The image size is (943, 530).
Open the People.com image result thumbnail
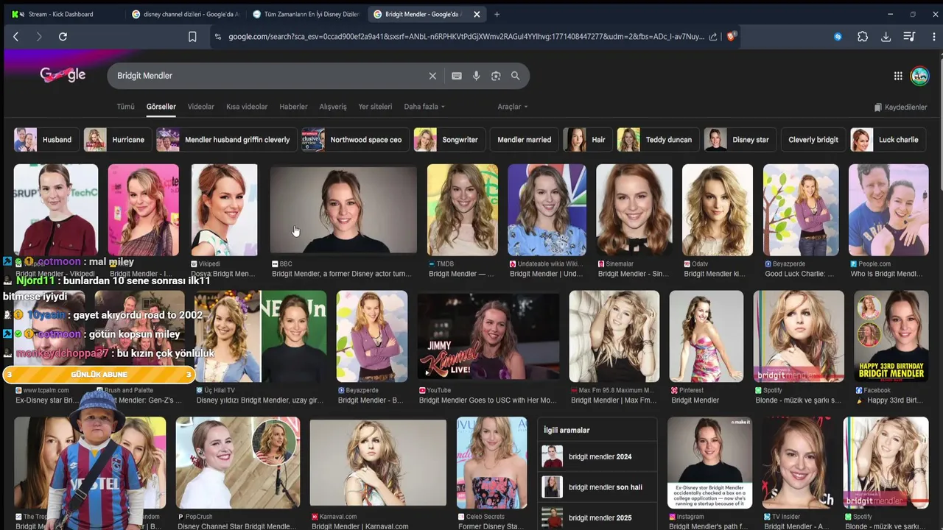point(888,209)
